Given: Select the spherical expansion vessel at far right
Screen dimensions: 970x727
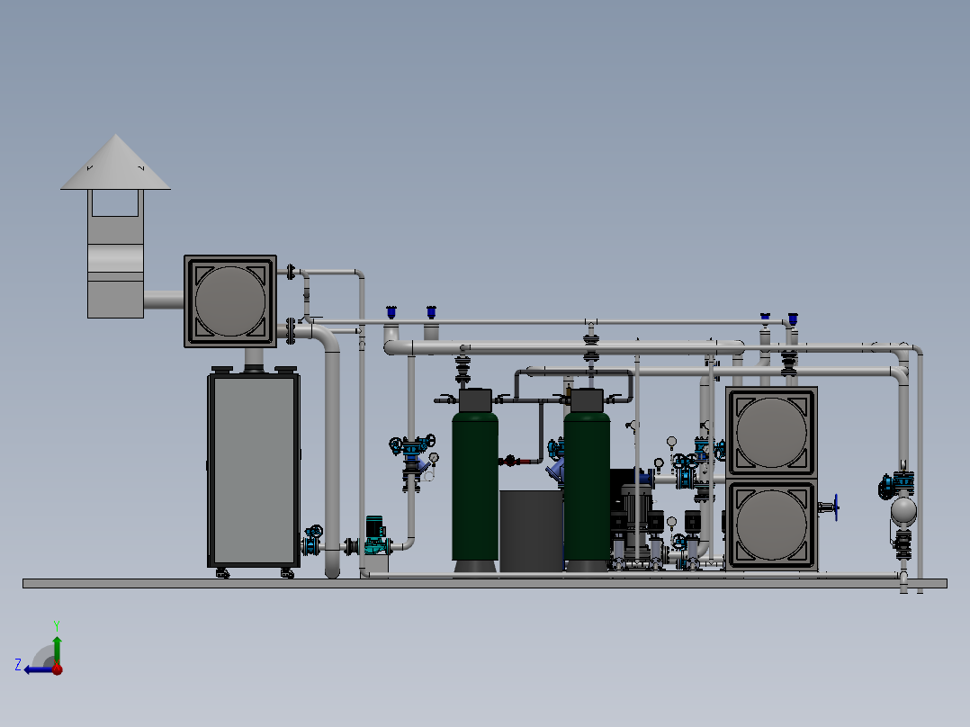Looking at the screenshot, I should 903,511.
